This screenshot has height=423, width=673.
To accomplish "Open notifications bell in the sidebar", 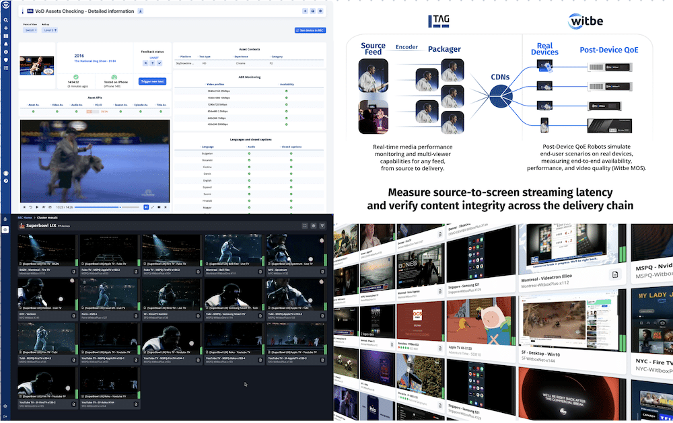I will (6, 44).
